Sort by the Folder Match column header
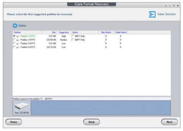Image resolution: width=183 pixels, height=131 pixels. [x=121, y=32]
